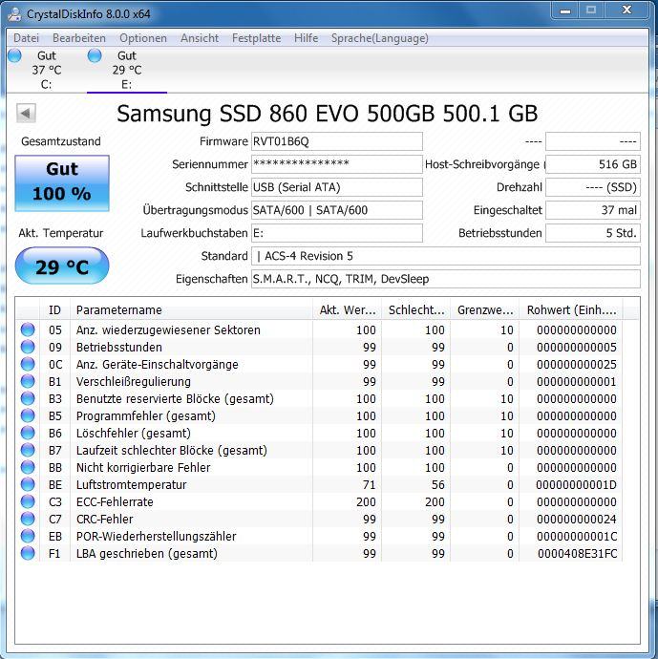Select drive E: at 29 °C

click(127, 70)
